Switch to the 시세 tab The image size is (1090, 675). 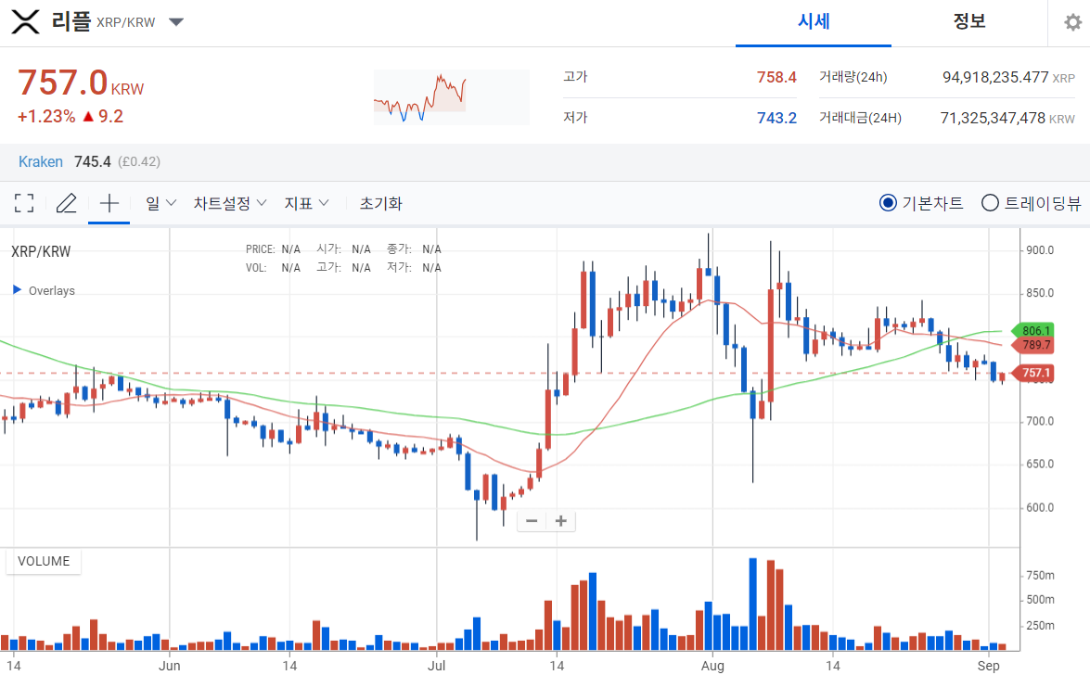pos(814,21)
